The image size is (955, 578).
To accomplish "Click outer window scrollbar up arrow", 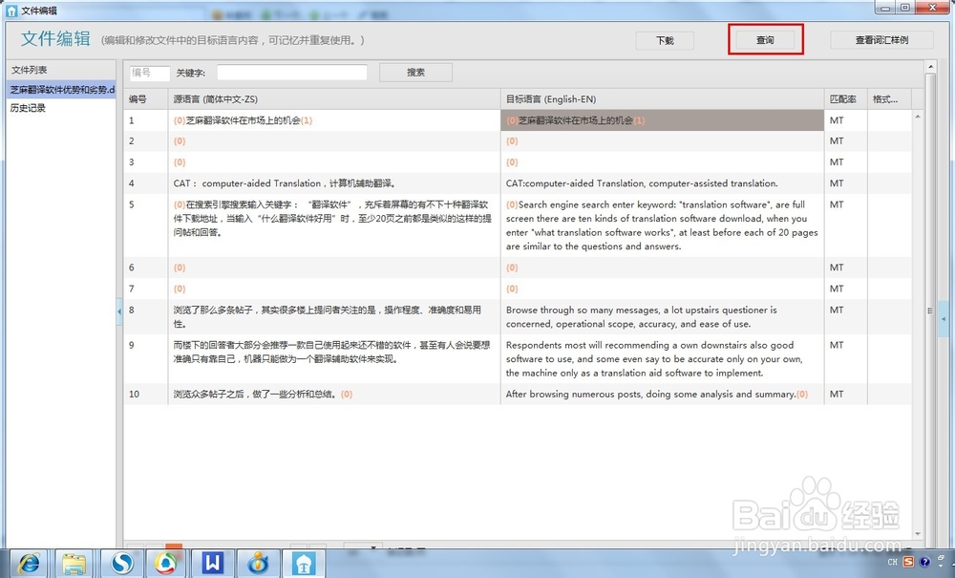I will (x=930, y=66).
